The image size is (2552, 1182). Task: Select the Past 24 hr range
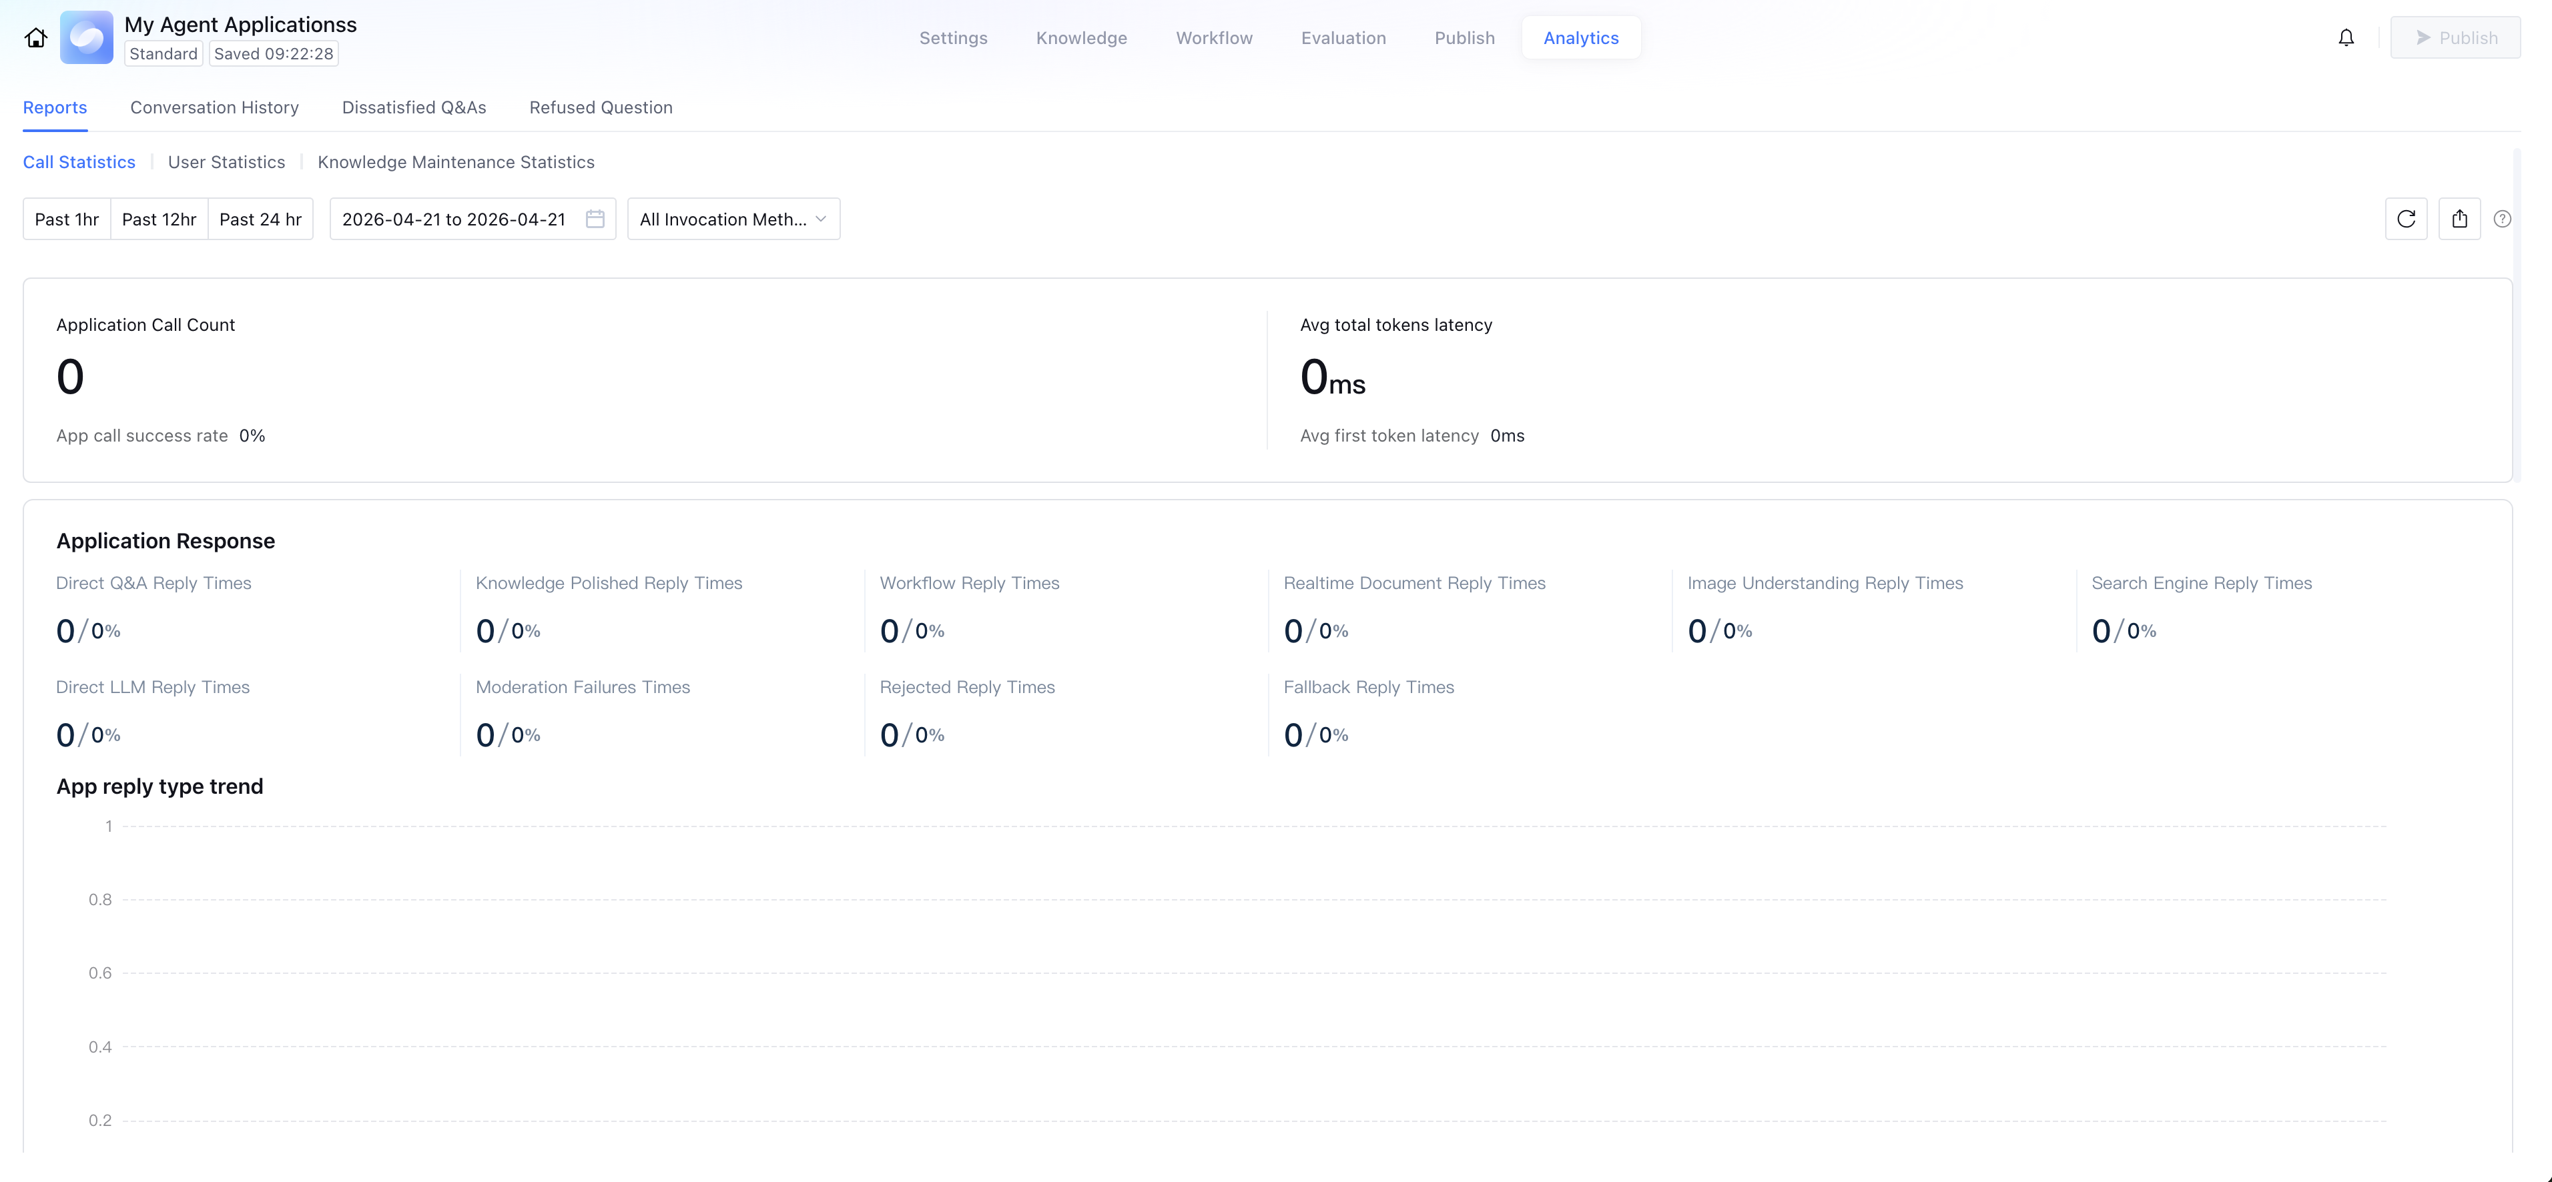click(260, 219)
